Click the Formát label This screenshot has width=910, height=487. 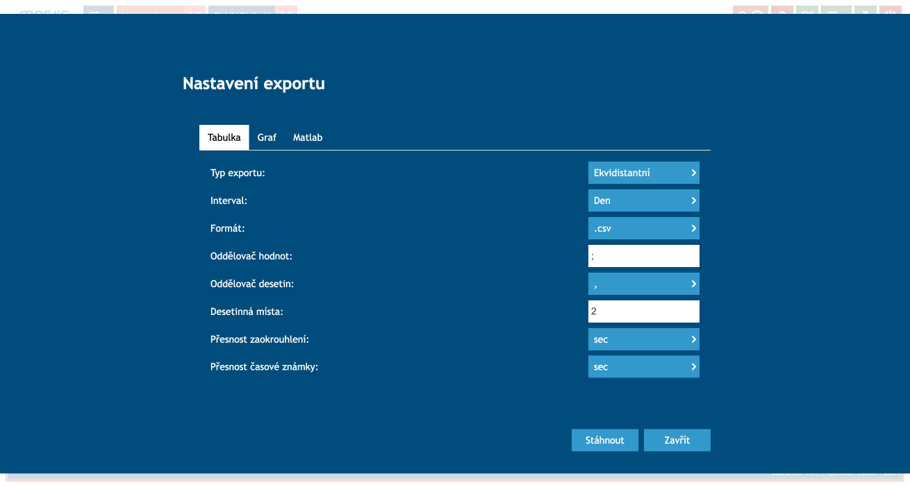click(x=228, y=228)
